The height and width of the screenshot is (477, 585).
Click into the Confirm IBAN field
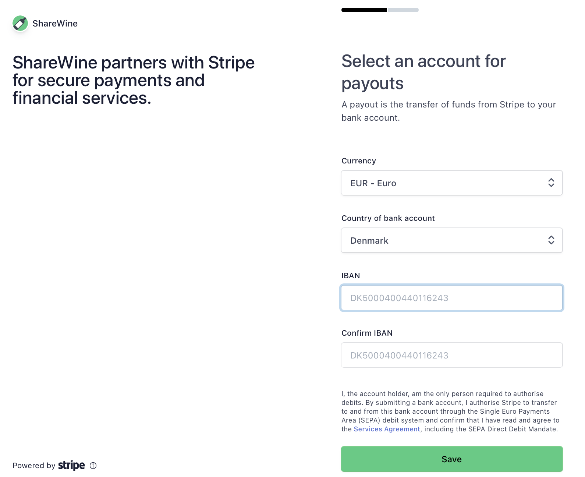[x=452, y=355]
